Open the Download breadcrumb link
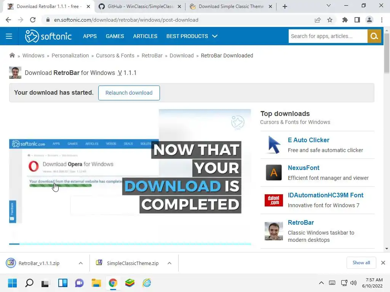 [182, 56]
